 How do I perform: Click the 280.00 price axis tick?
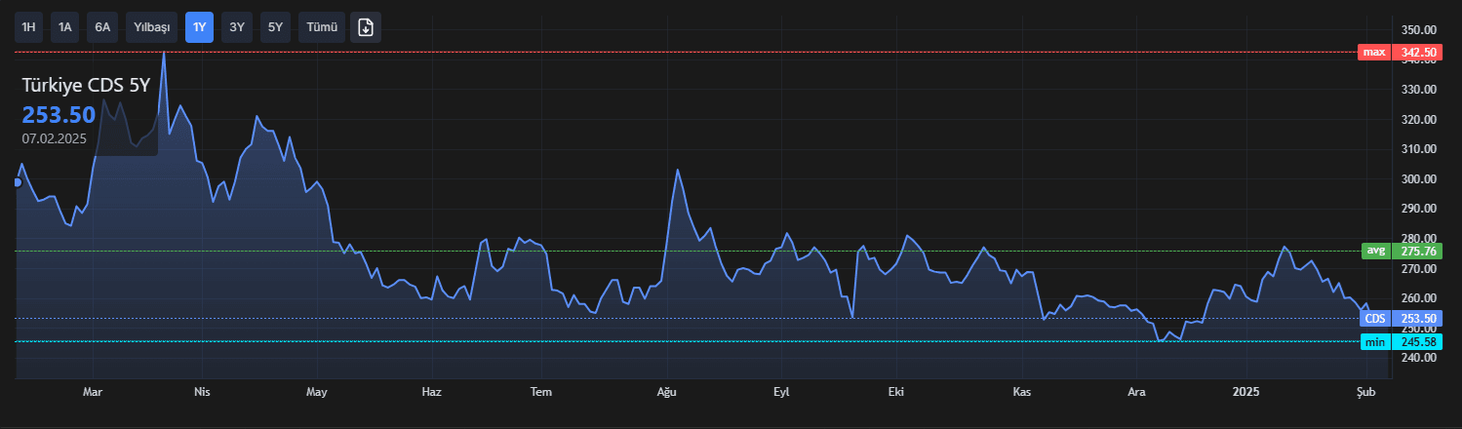(x=1419, y=239)
